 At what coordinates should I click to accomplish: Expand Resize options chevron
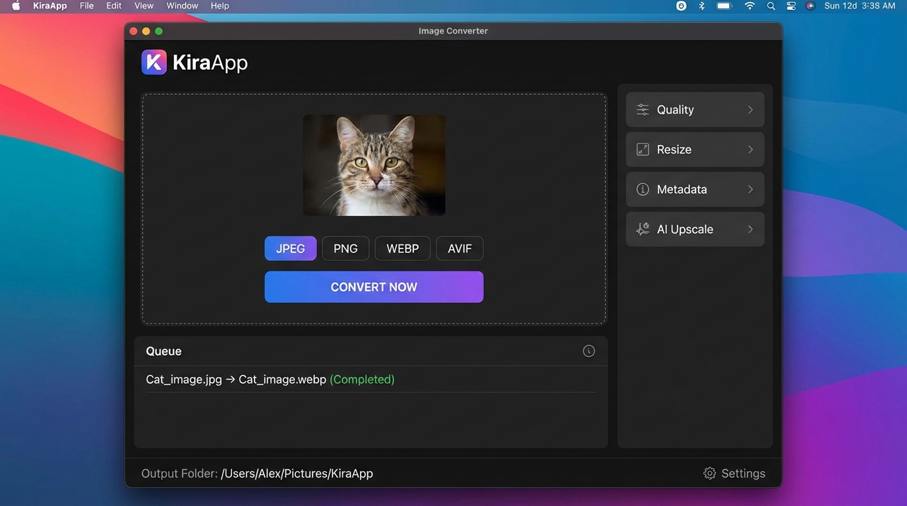tap(750, 150)
